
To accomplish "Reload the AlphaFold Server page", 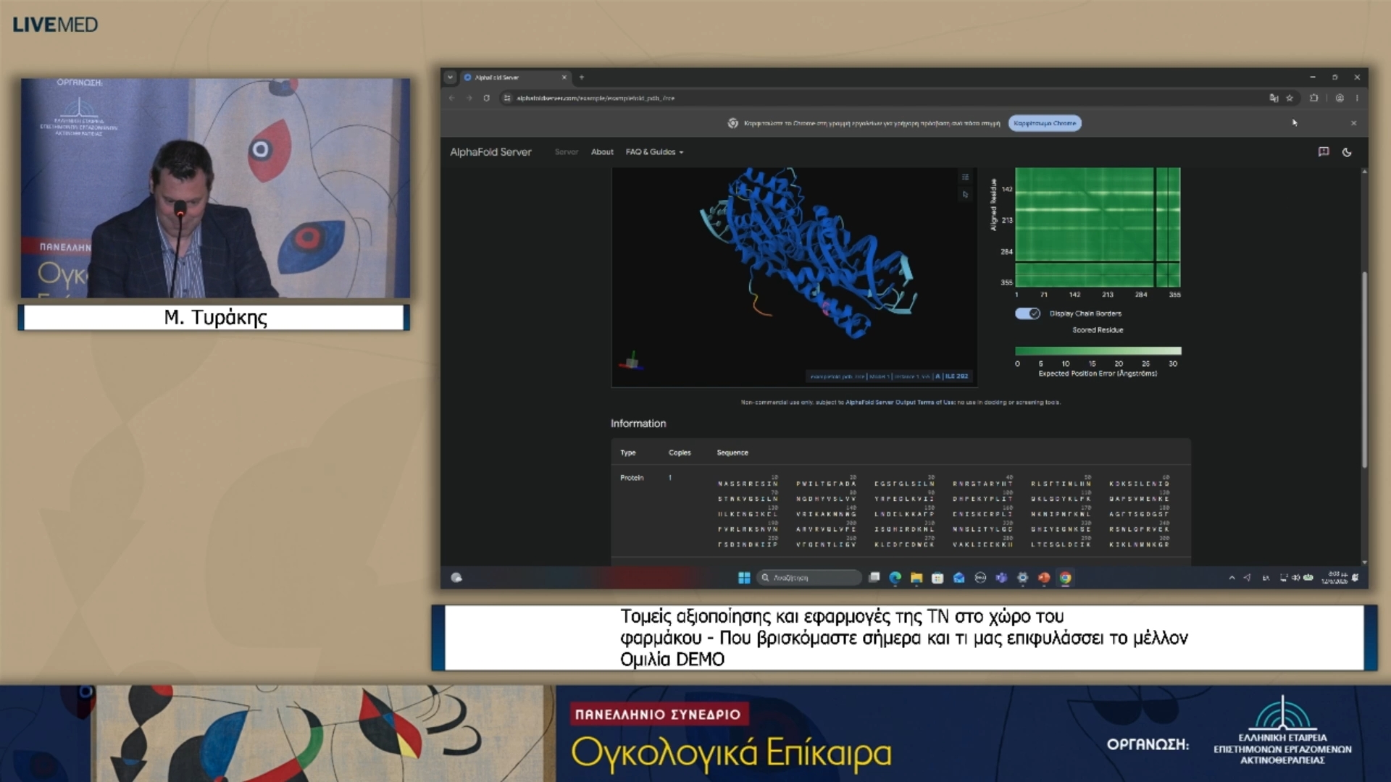I will [x=487, y=98].
